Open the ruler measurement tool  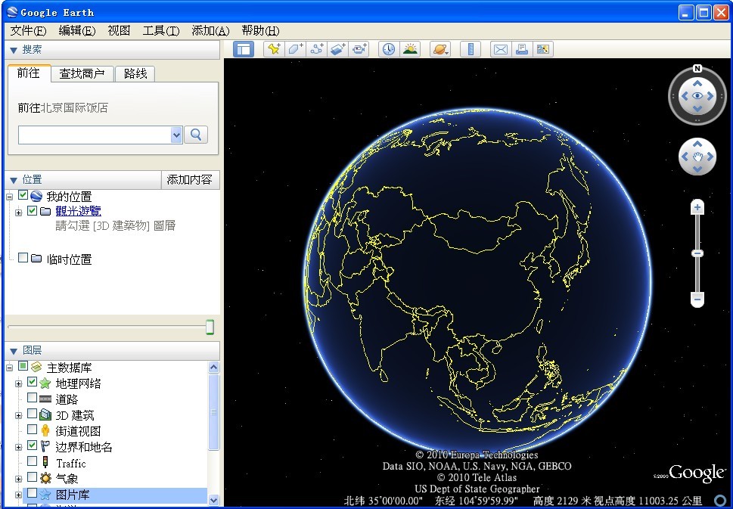click(471, 49)
